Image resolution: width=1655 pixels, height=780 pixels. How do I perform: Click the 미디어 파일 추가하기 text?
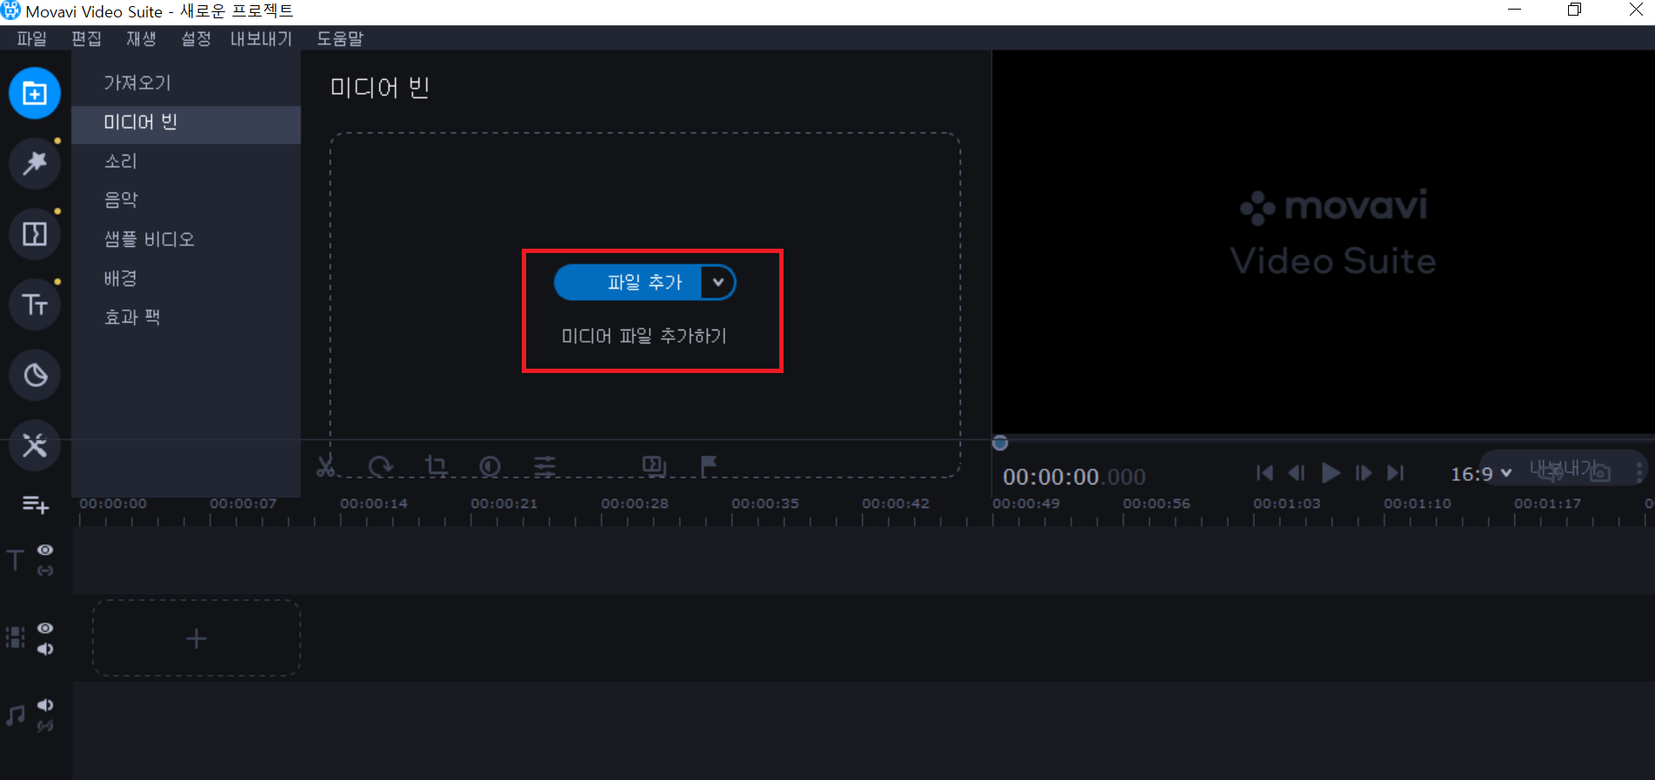click(x=644, y=336)
